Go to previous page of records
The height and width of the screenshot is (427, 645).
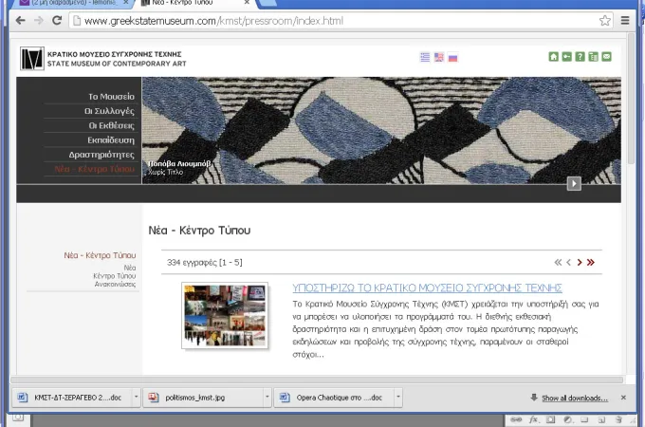point(568,262)
